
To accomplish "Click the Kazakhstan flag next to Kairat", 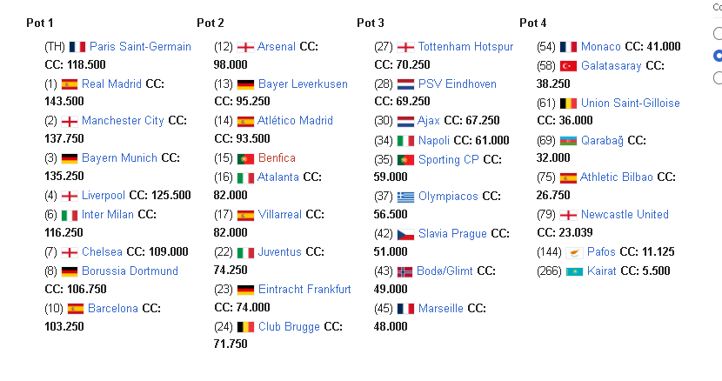I will coord(574,271).
